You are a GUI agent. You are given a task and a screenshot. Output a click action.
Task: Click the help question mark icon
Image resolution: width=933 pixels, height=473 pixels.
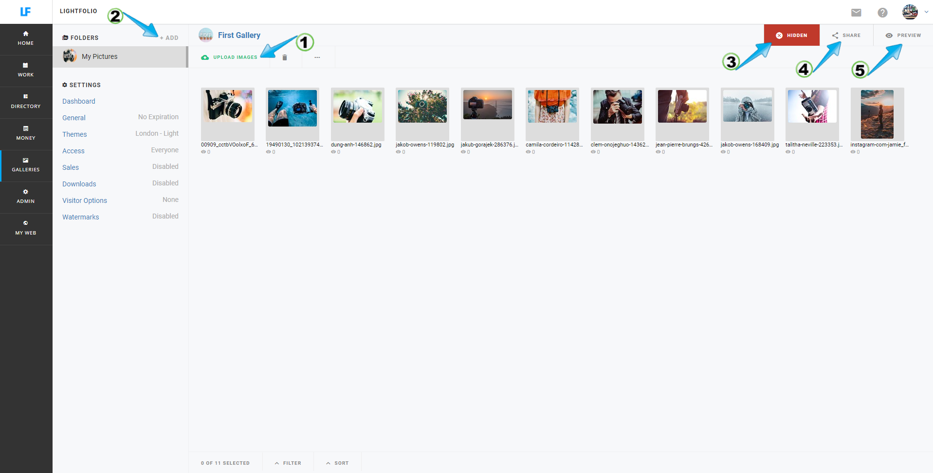pos(882,13)
